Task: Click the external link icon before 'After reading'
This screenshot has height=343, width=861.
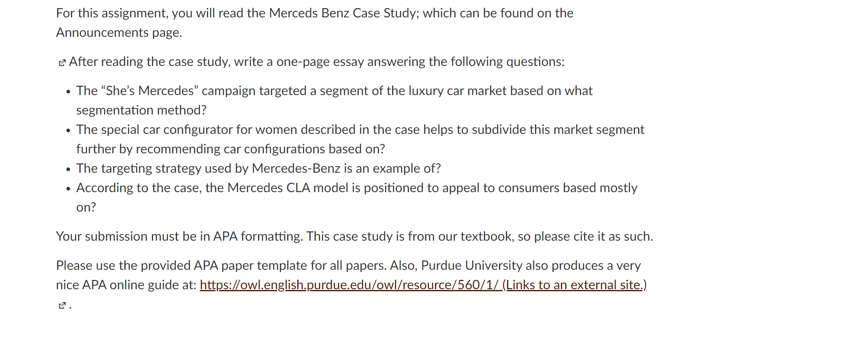Action: coord(62,63)
